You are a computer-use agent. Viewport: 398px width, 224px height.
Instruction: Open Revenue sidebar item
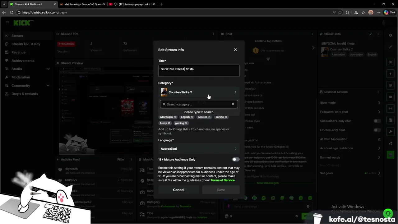click(x=27, y=52)
